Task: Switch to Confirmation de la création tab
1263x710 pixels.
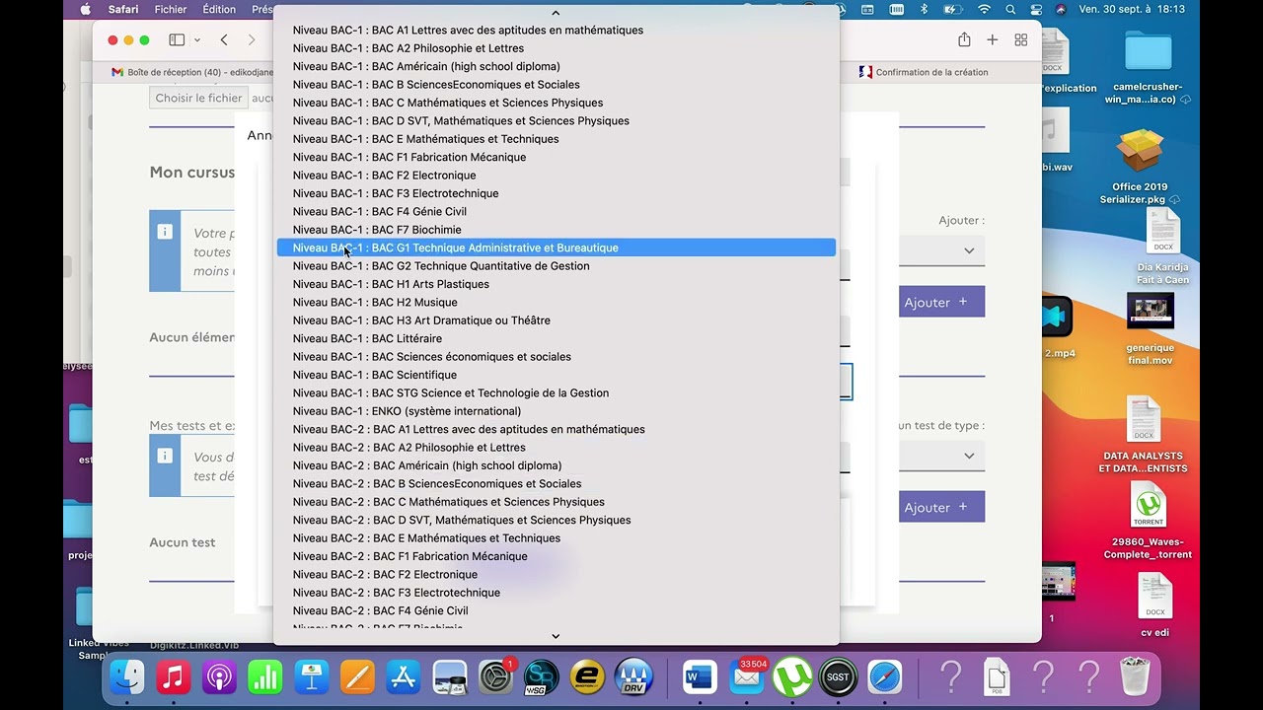Action: (x=923, y=72)
